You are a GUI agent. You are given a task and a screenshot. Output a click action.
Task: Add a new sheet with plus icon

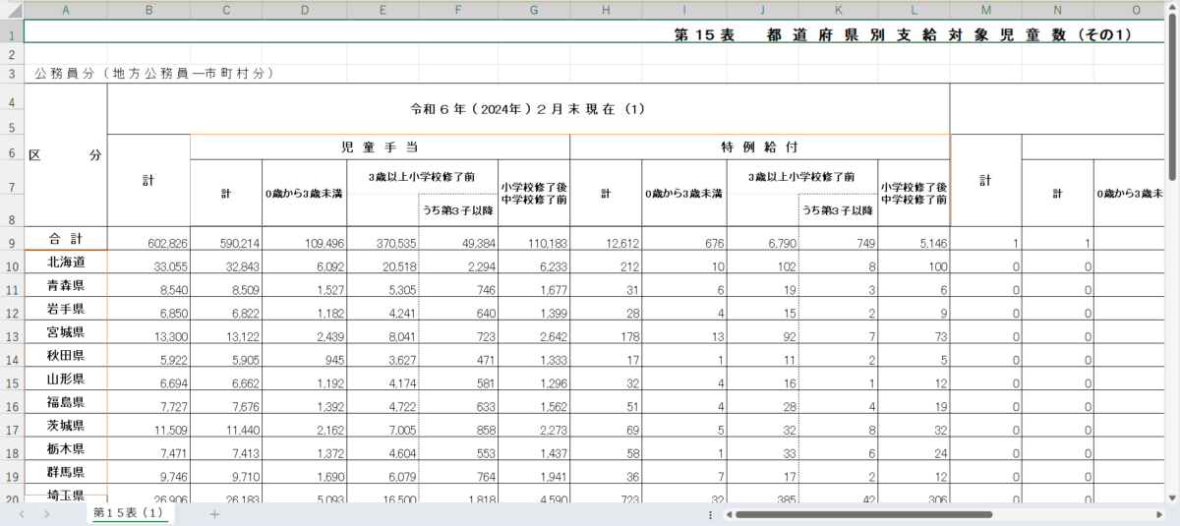click(x=214, y=514)
